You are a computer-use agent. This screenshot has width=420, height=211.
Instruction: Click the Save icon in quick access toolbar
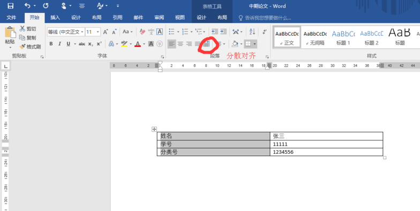coord(11,6)
